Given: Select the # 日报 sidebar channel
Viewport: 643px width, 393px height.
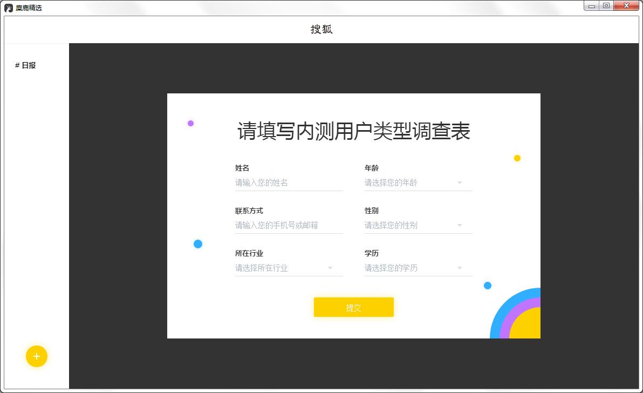Looking at the screenshot, I should [x=24, y=65].
